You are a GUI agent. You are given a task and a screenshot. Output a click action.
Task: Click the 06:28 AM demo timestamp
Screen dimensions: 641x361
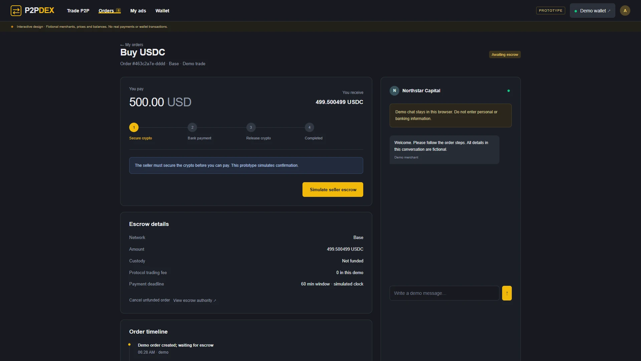[153, 352]
